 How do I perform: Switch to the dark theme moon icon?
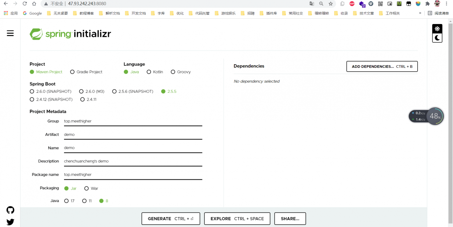pos(437,38)
